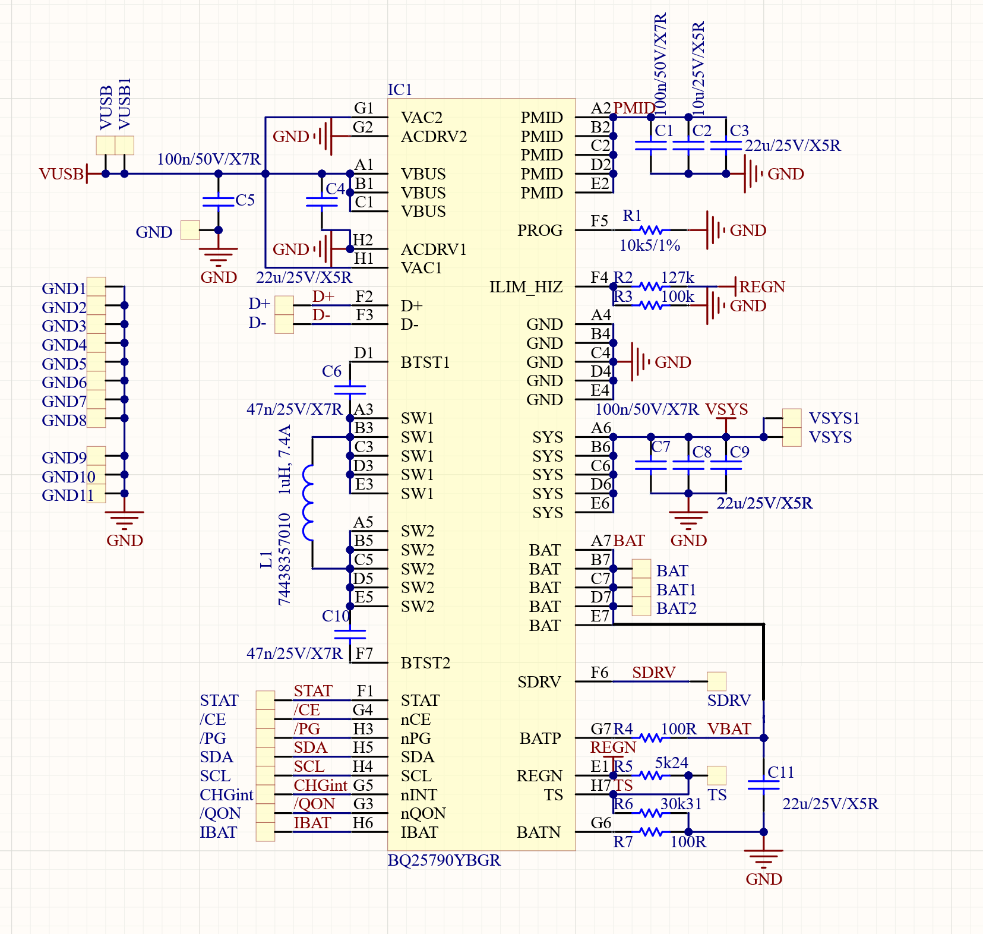The width and height of the screenshot is (983, 934).
Task: Select the 1uH, 7.4A inductor value
Action: pos(285,459)
